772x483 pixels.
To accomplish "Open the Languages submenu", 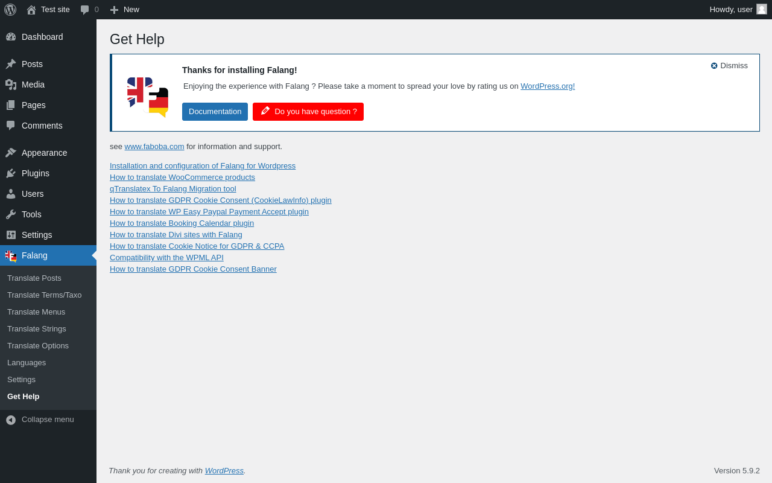I will point(48,363).
